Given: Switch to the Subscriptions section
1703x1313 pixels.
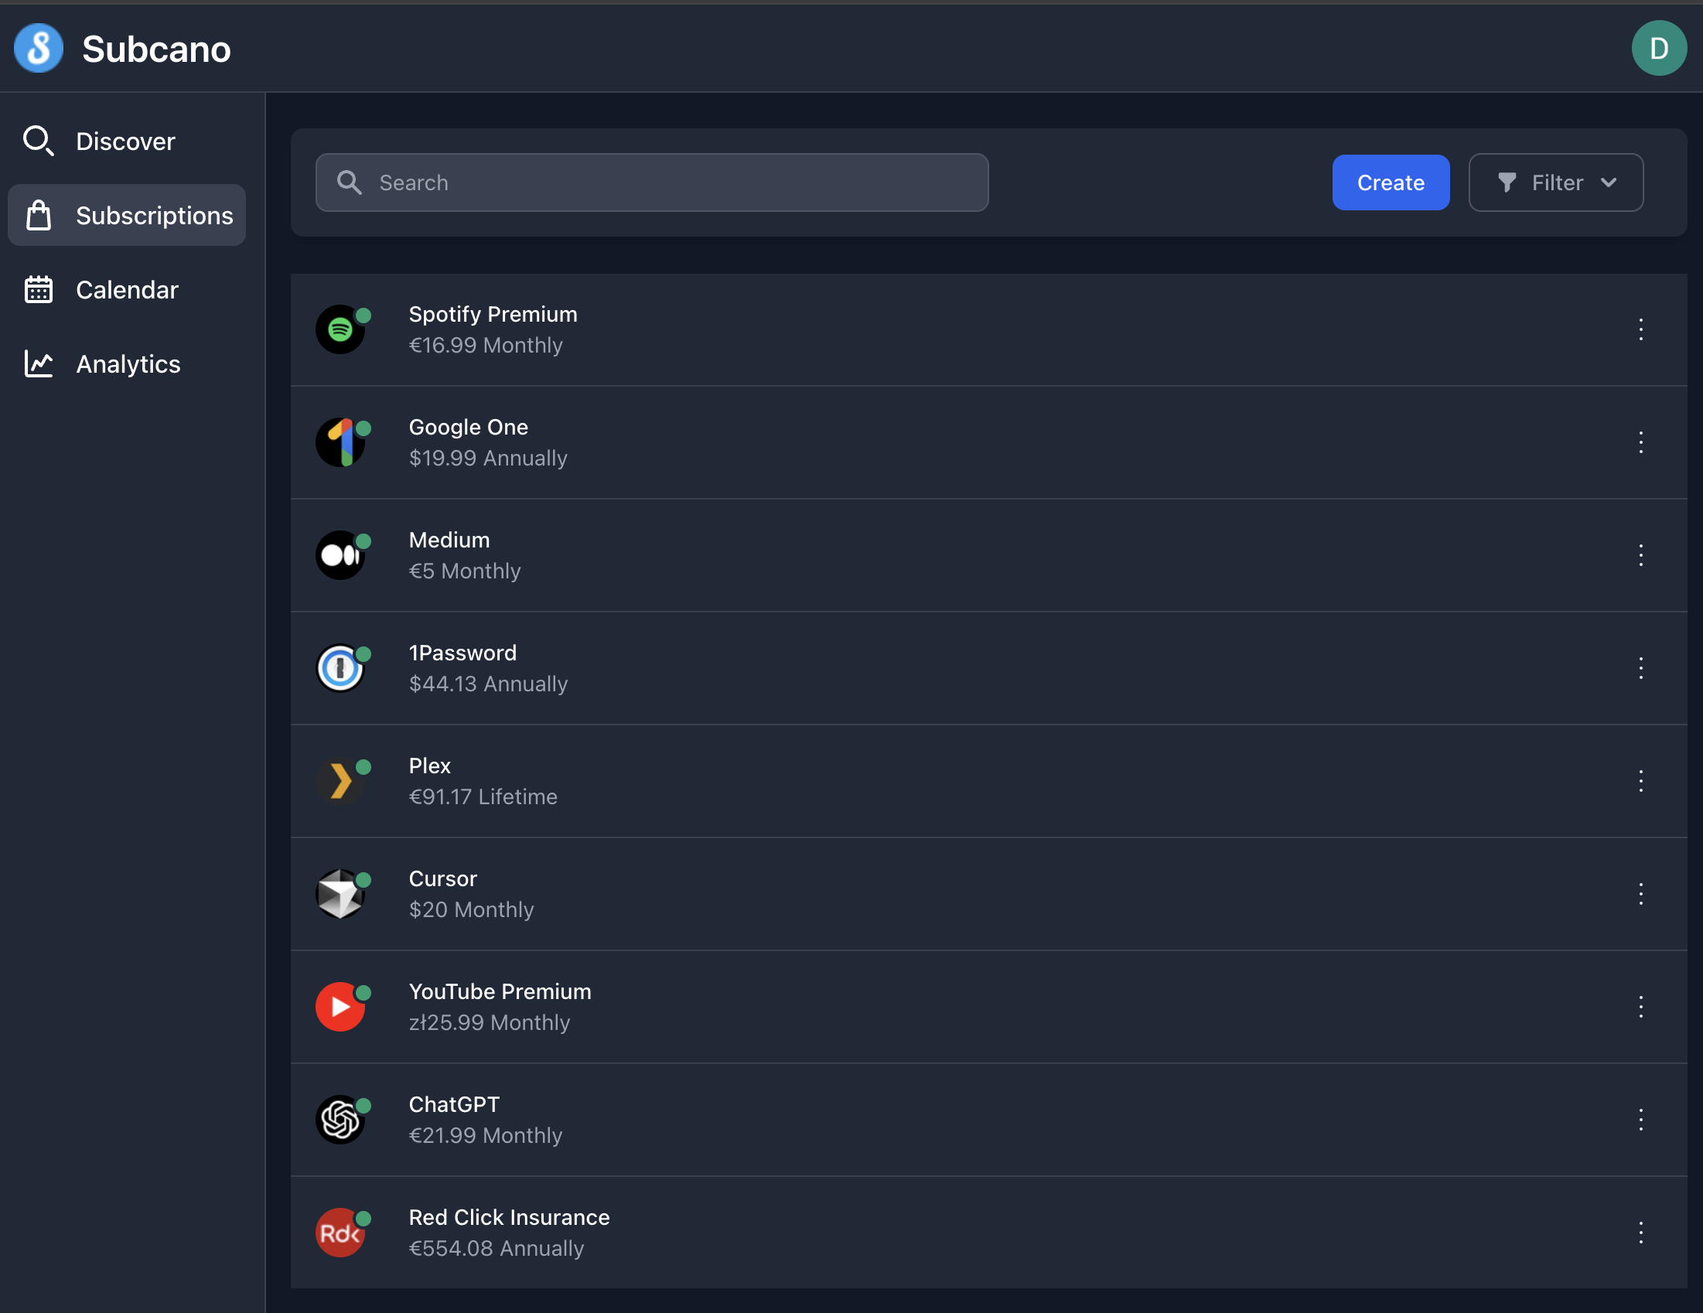Looking at the screenshot, I should coord(154,215).
